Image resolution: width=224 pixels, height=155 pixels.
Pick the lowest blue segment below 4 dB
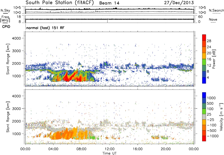pos(204,81)
